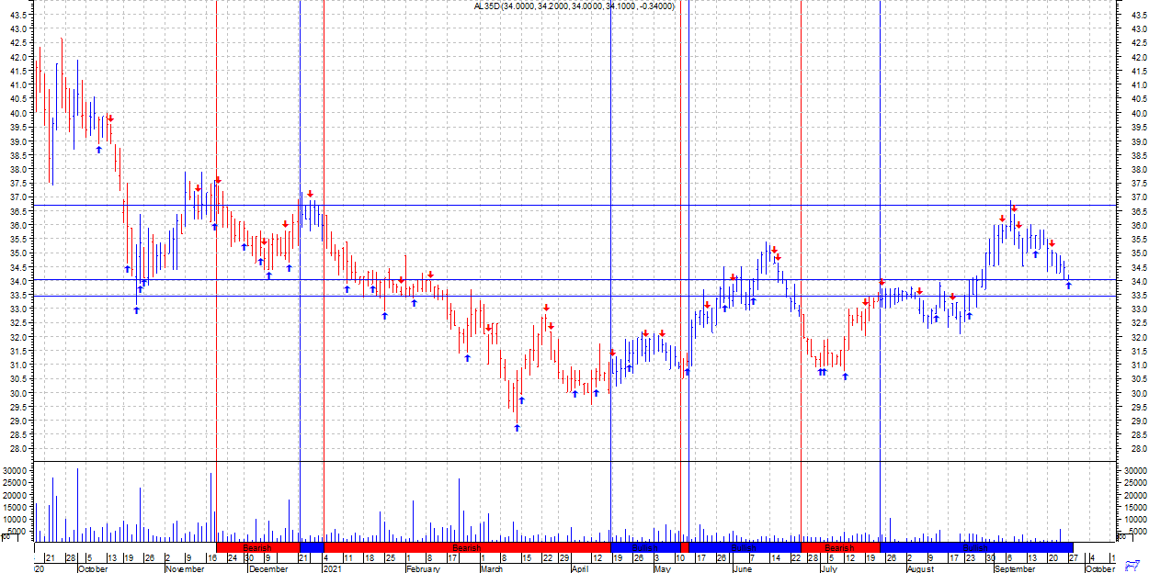The height and width of the screenshot is (573, 1149).
Task: Click the double blue up arrows in early July
Action: 823,372
